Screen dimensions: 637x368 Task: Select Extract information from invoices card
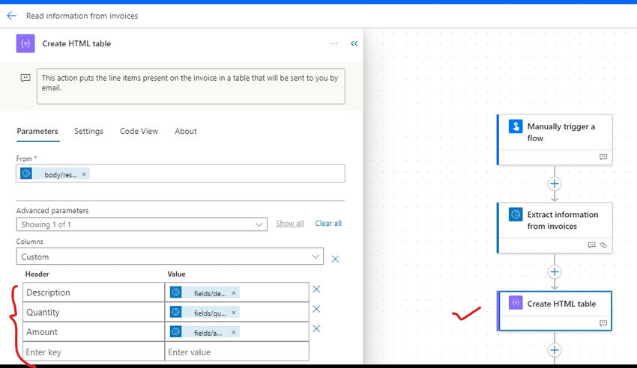pos(555,228)
